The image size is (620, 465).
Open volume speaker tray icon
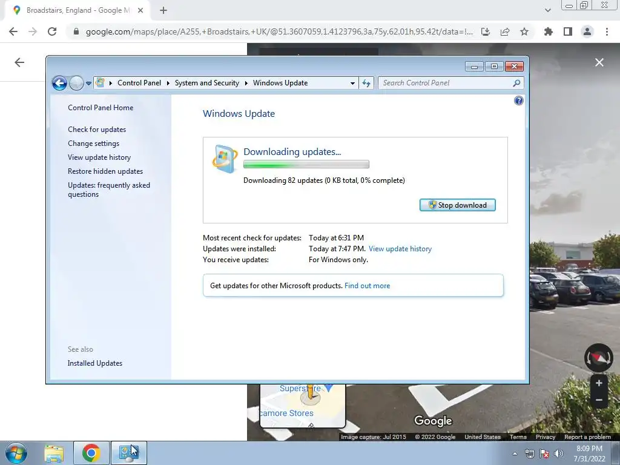click(x=559, y=453)
